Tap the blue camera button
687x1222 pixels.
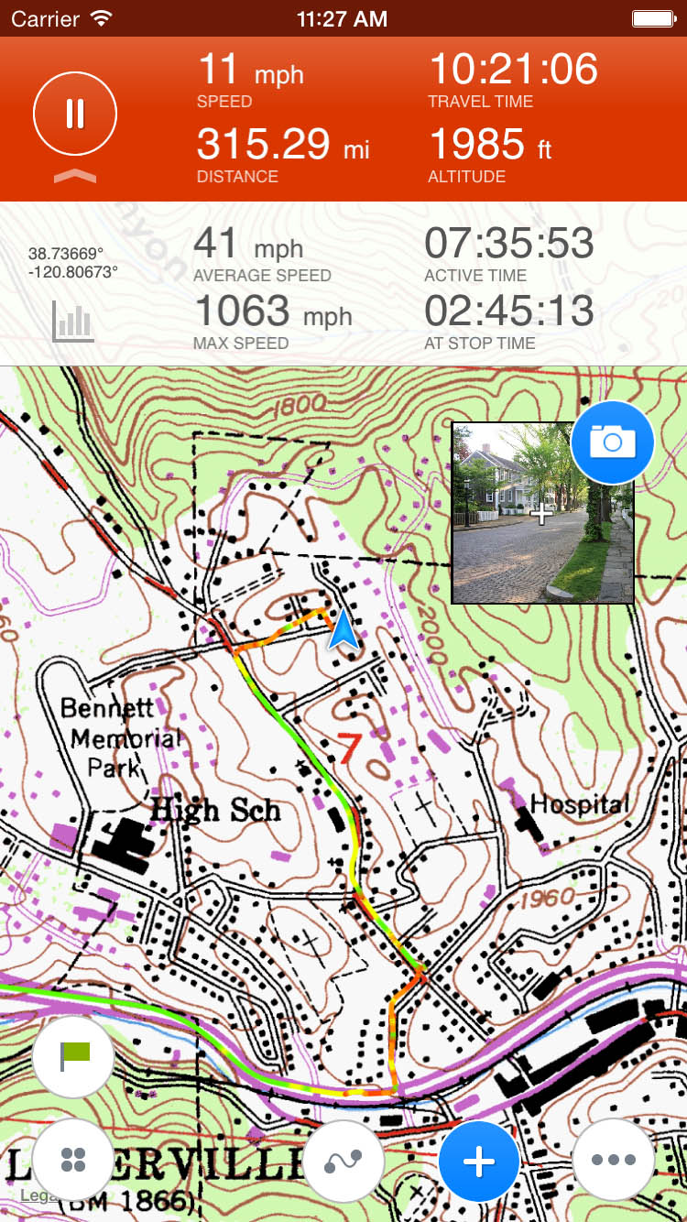click(x=612, y=442)
